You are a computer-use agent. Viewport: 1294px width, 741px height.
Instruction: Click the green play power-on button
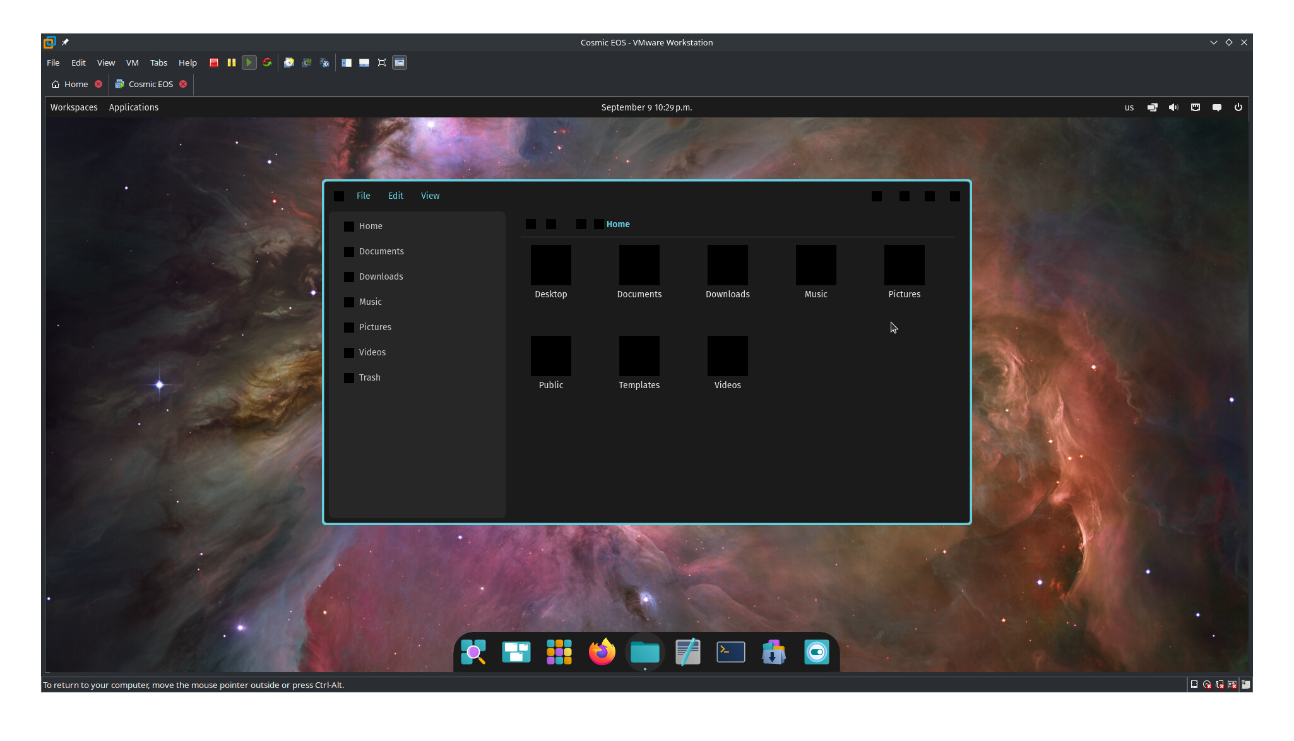tap(249, 62)
